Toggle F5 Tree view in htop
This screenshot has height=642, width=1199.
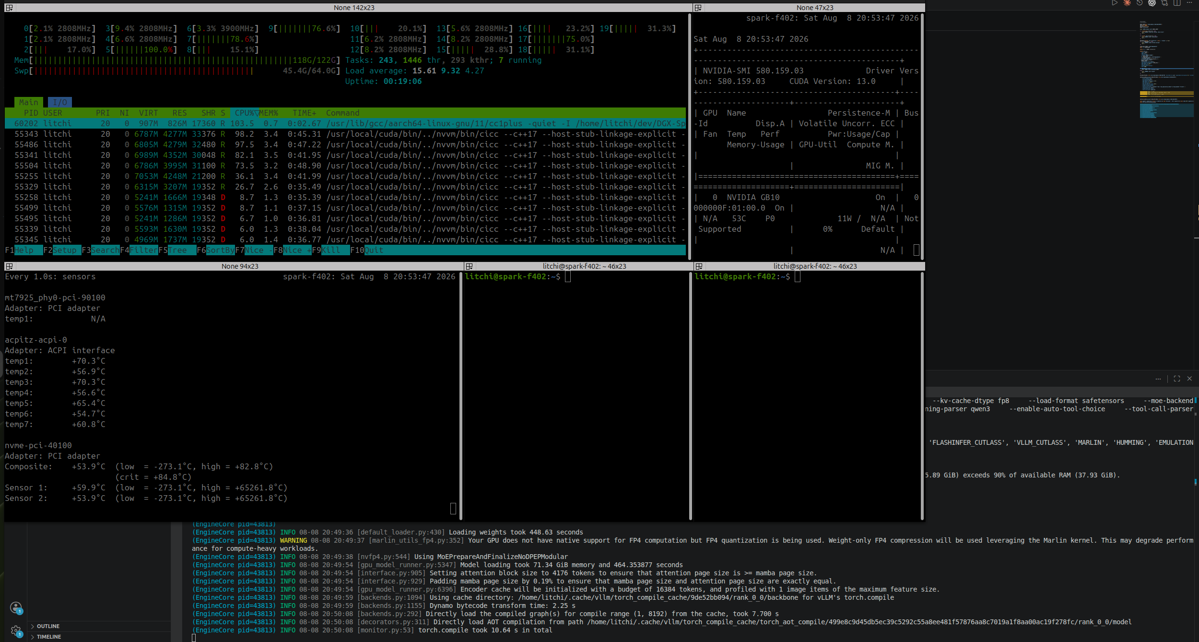coord(177,250)
